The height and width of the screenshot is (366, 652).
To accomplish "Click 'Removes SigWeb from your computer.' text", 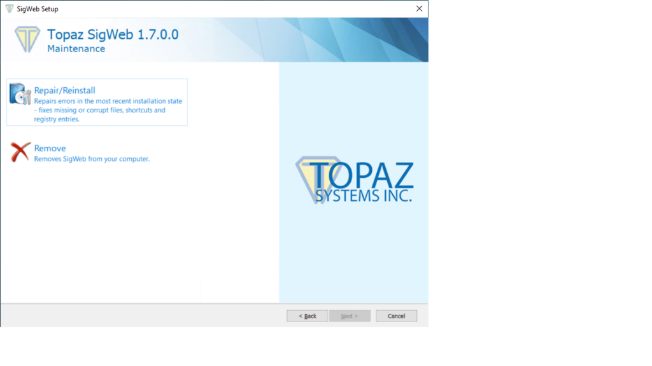I will click(92, 159).
